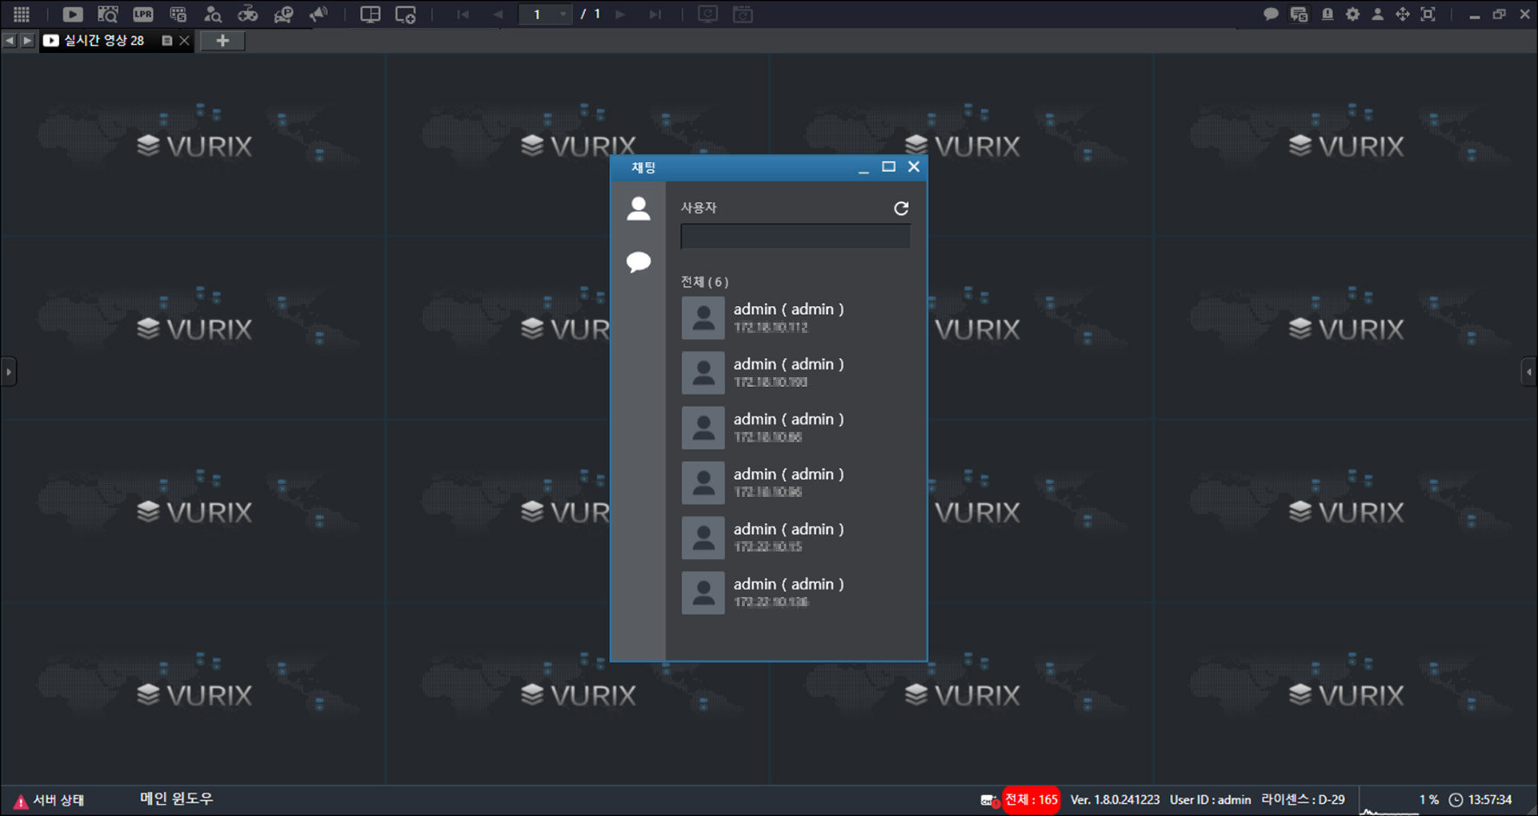Open 서버 상태 server status warning
Viewport: 1538px width, 816px height.
(49, 800)
